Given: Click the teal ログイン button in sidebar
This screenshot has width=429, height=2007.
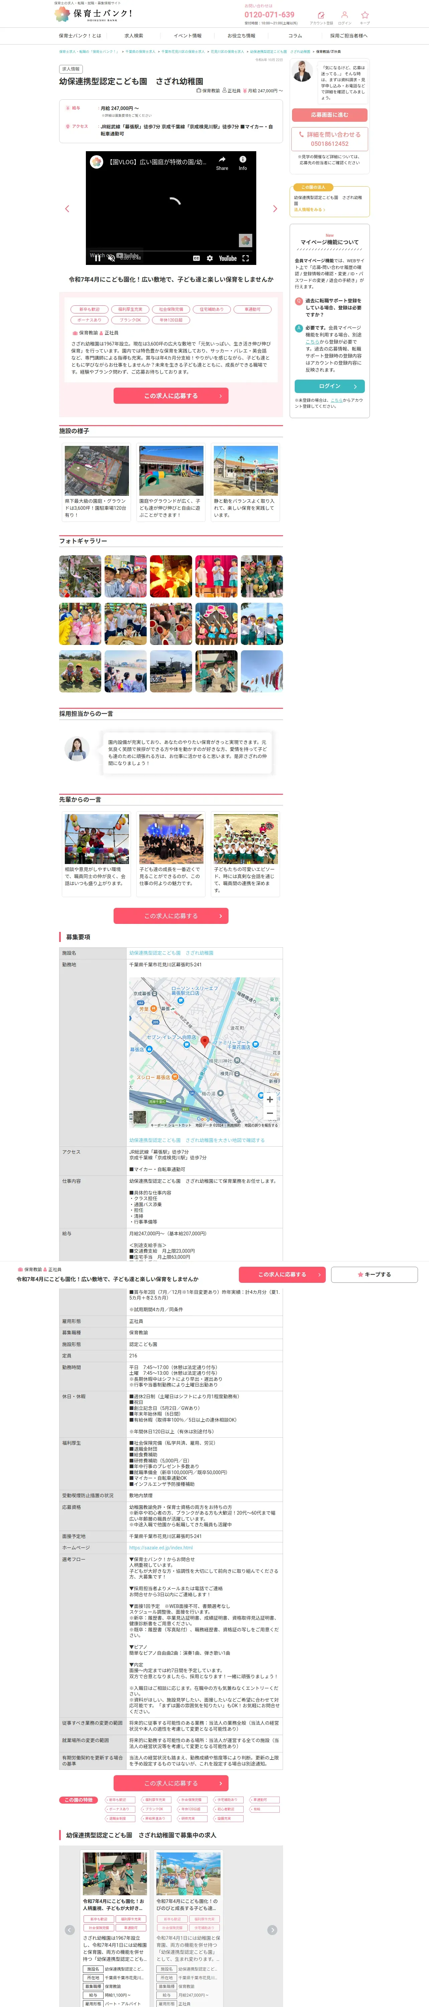Looking at the screenshot, I should coord(329,386).
